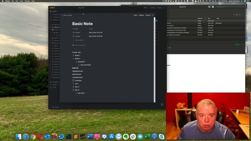Open Safari from the Dock

(x=25, y=137)
